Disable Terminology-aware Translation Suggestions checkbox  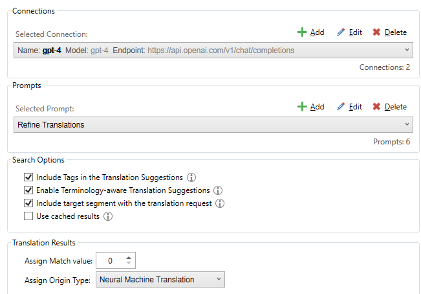28,190
